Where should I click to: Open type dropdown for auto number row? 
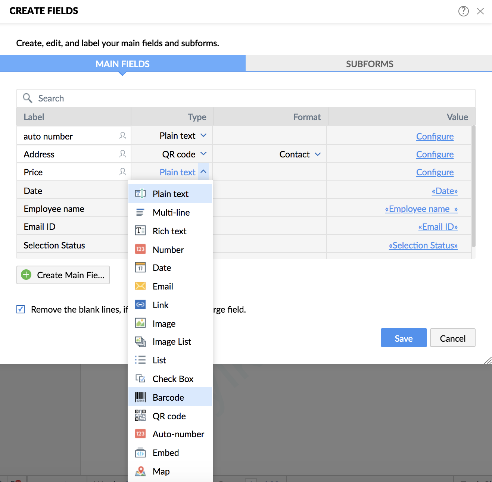point(203,135)
